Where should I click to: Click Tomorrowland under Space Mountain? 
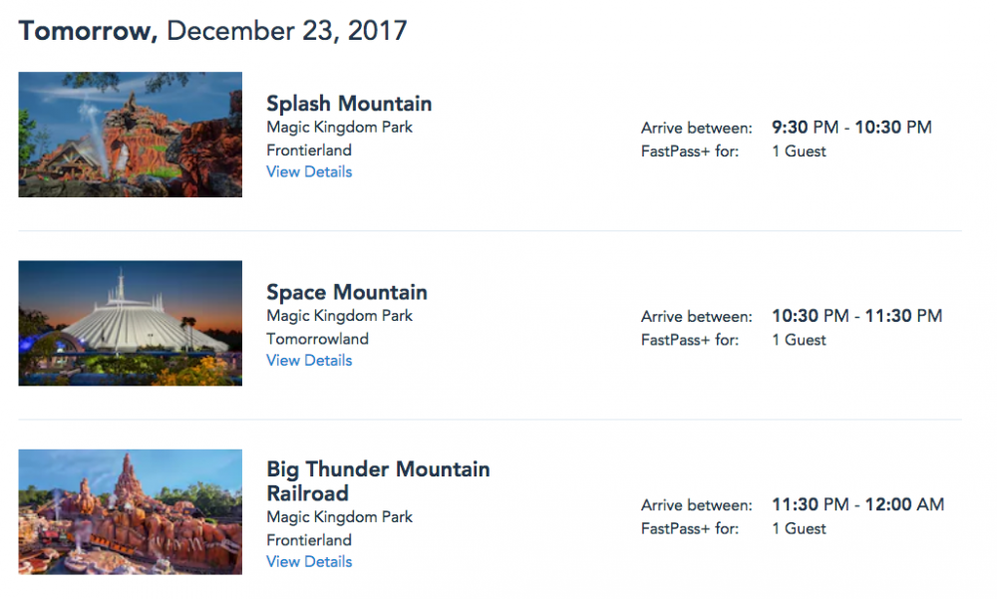click(x=317, y=339)
